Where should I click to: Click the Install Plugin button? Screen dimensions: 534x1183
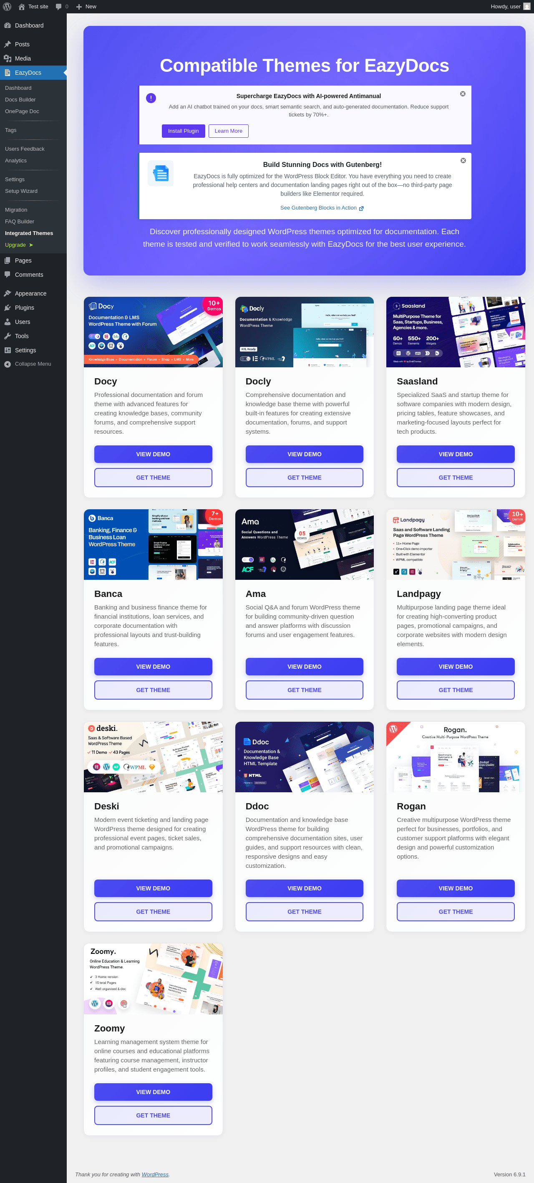pyautogui.click(x=183, y=131)
